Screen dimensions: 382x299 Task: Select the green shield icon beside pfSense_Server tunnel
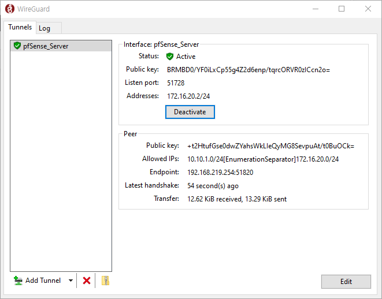pyautogui.click(x=17, y=46)
